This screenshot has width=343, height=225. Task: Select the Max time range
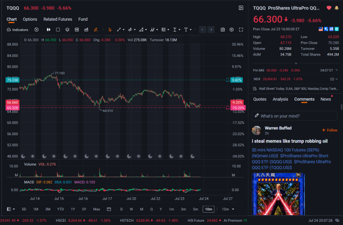pos(97,209)
